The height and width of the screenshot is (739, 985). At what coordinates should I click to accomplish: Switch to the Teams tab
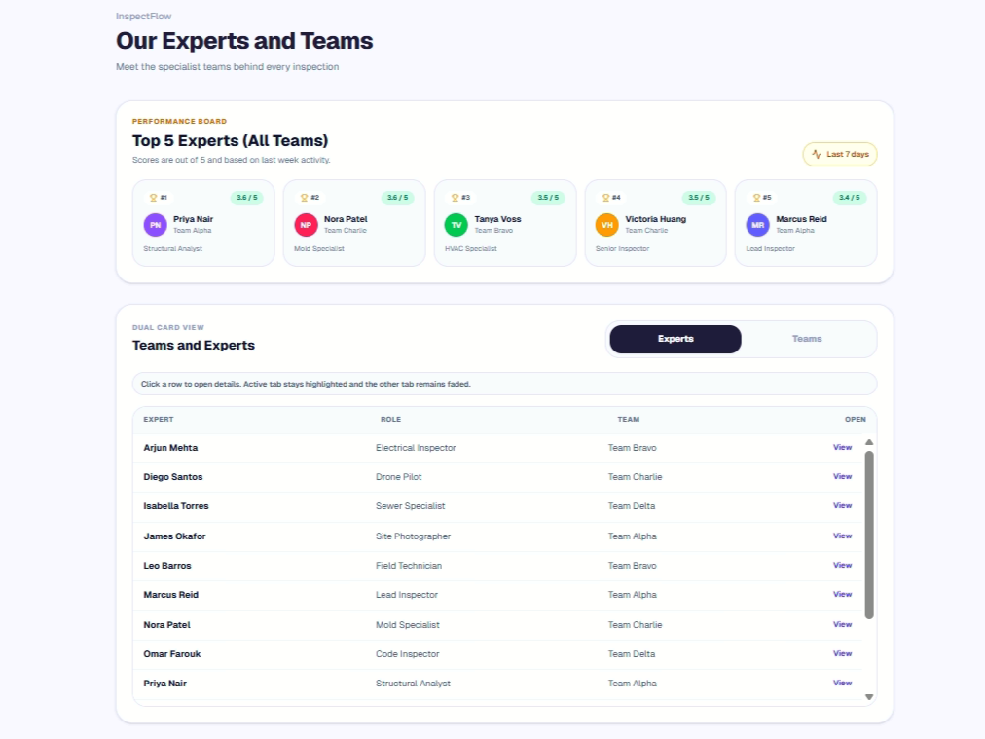(x=807, y=339)
